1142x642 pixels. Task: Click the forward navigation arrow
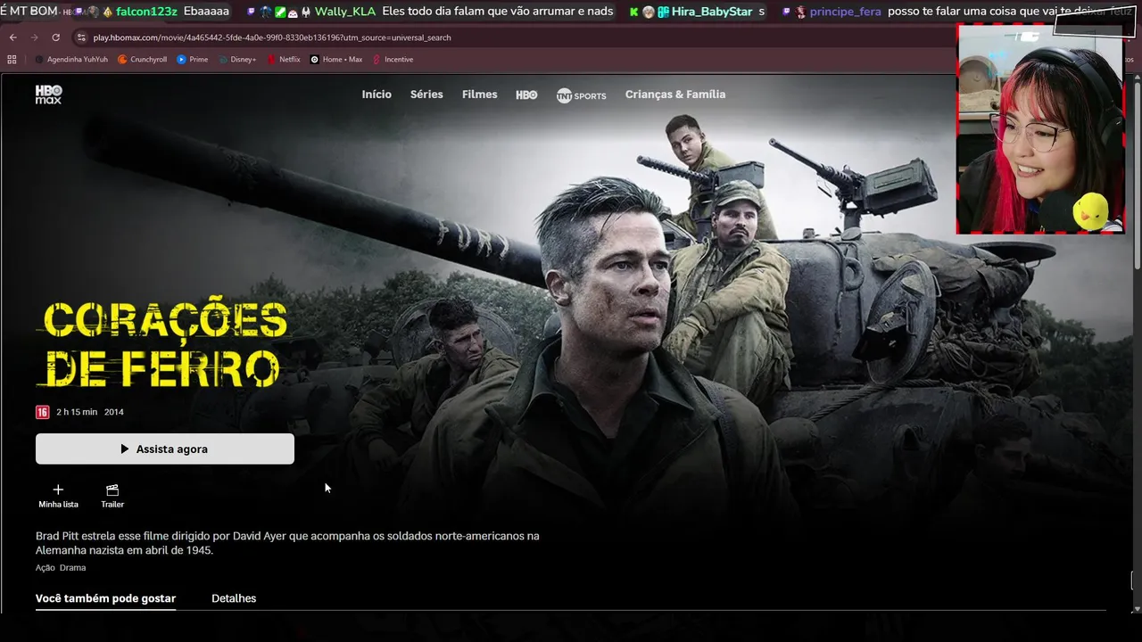point(34,37)
